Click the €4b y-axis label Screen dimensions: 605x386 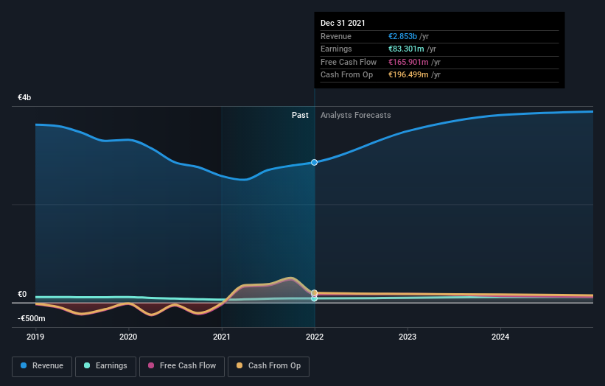24,97
